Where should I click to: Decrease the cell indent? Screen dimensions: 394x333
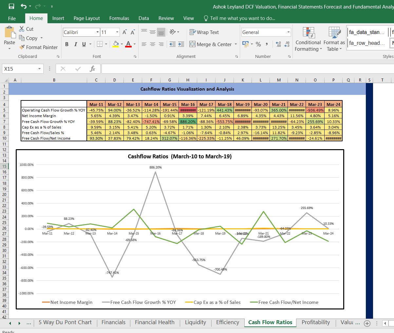[173, 44]
